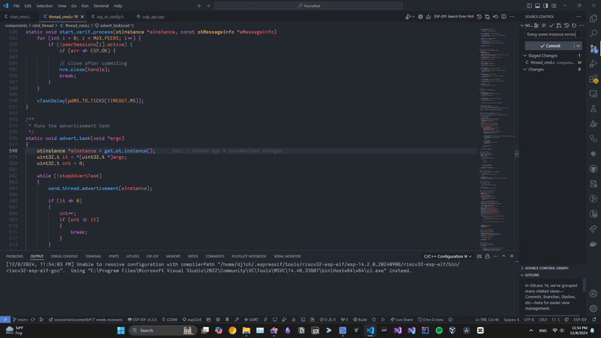Open the Explorer view in activity bar
This screenshot has width=601, height=338.
594,19
